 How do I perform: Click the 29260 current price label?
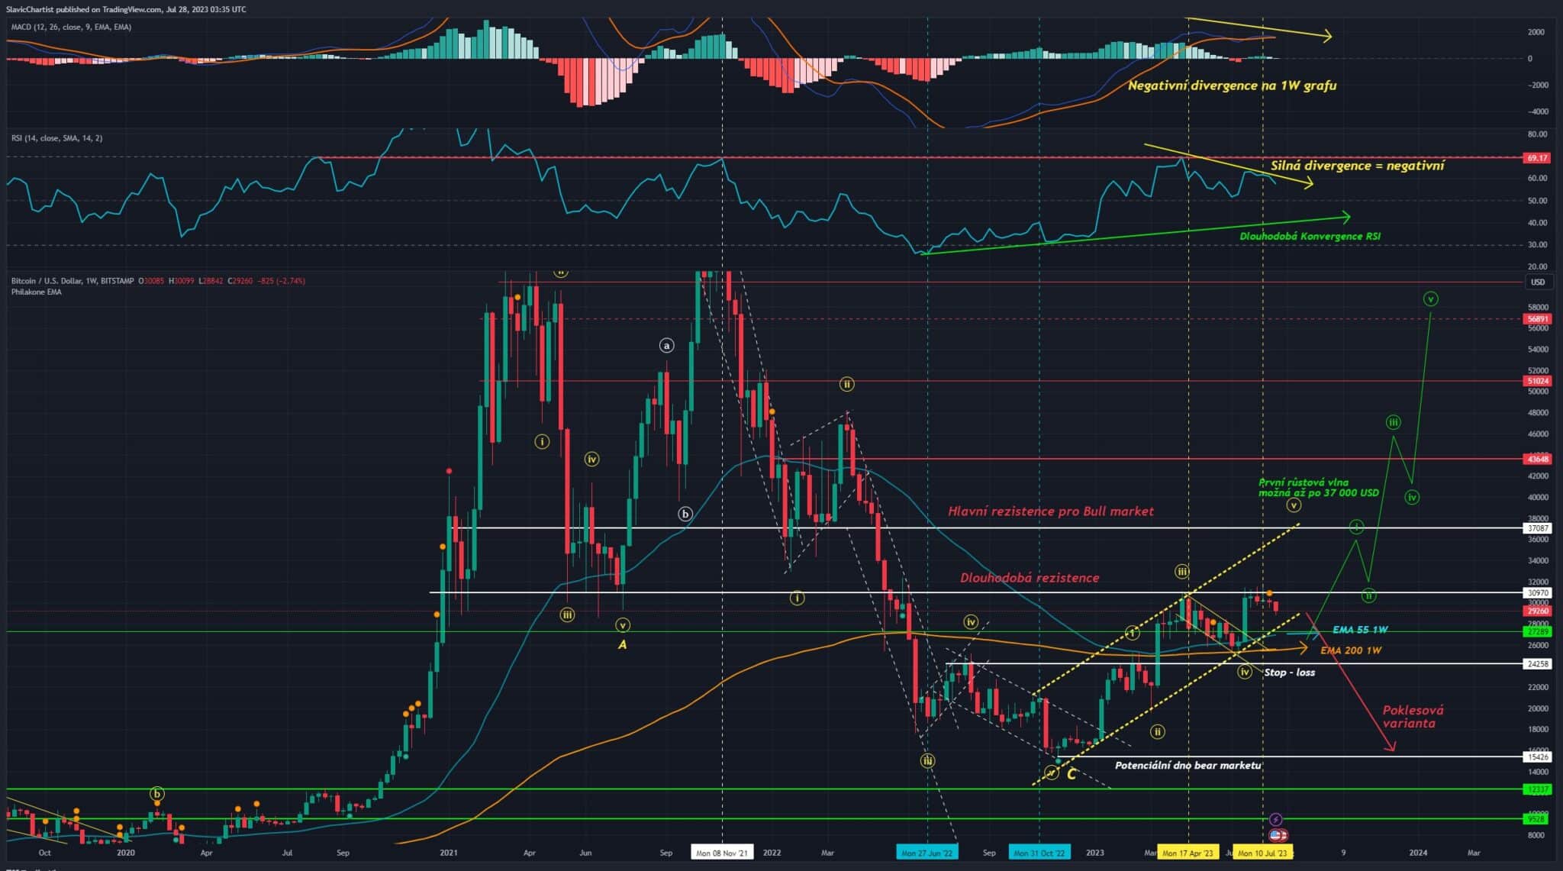(x=1537, y=611)
